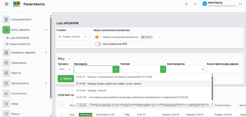Click the Raporty grid icon
Image resolution: width=246 pixels, height=117 pixels.
click(x=6, y=73)
